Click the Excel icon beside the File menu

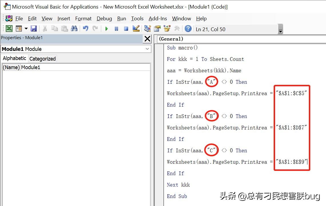9,19
